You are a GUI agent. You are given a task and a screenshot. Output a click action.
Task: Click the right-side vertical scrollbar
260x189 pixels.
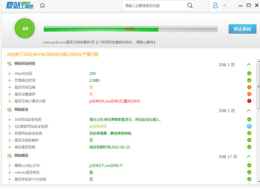(x=257, y=87)
